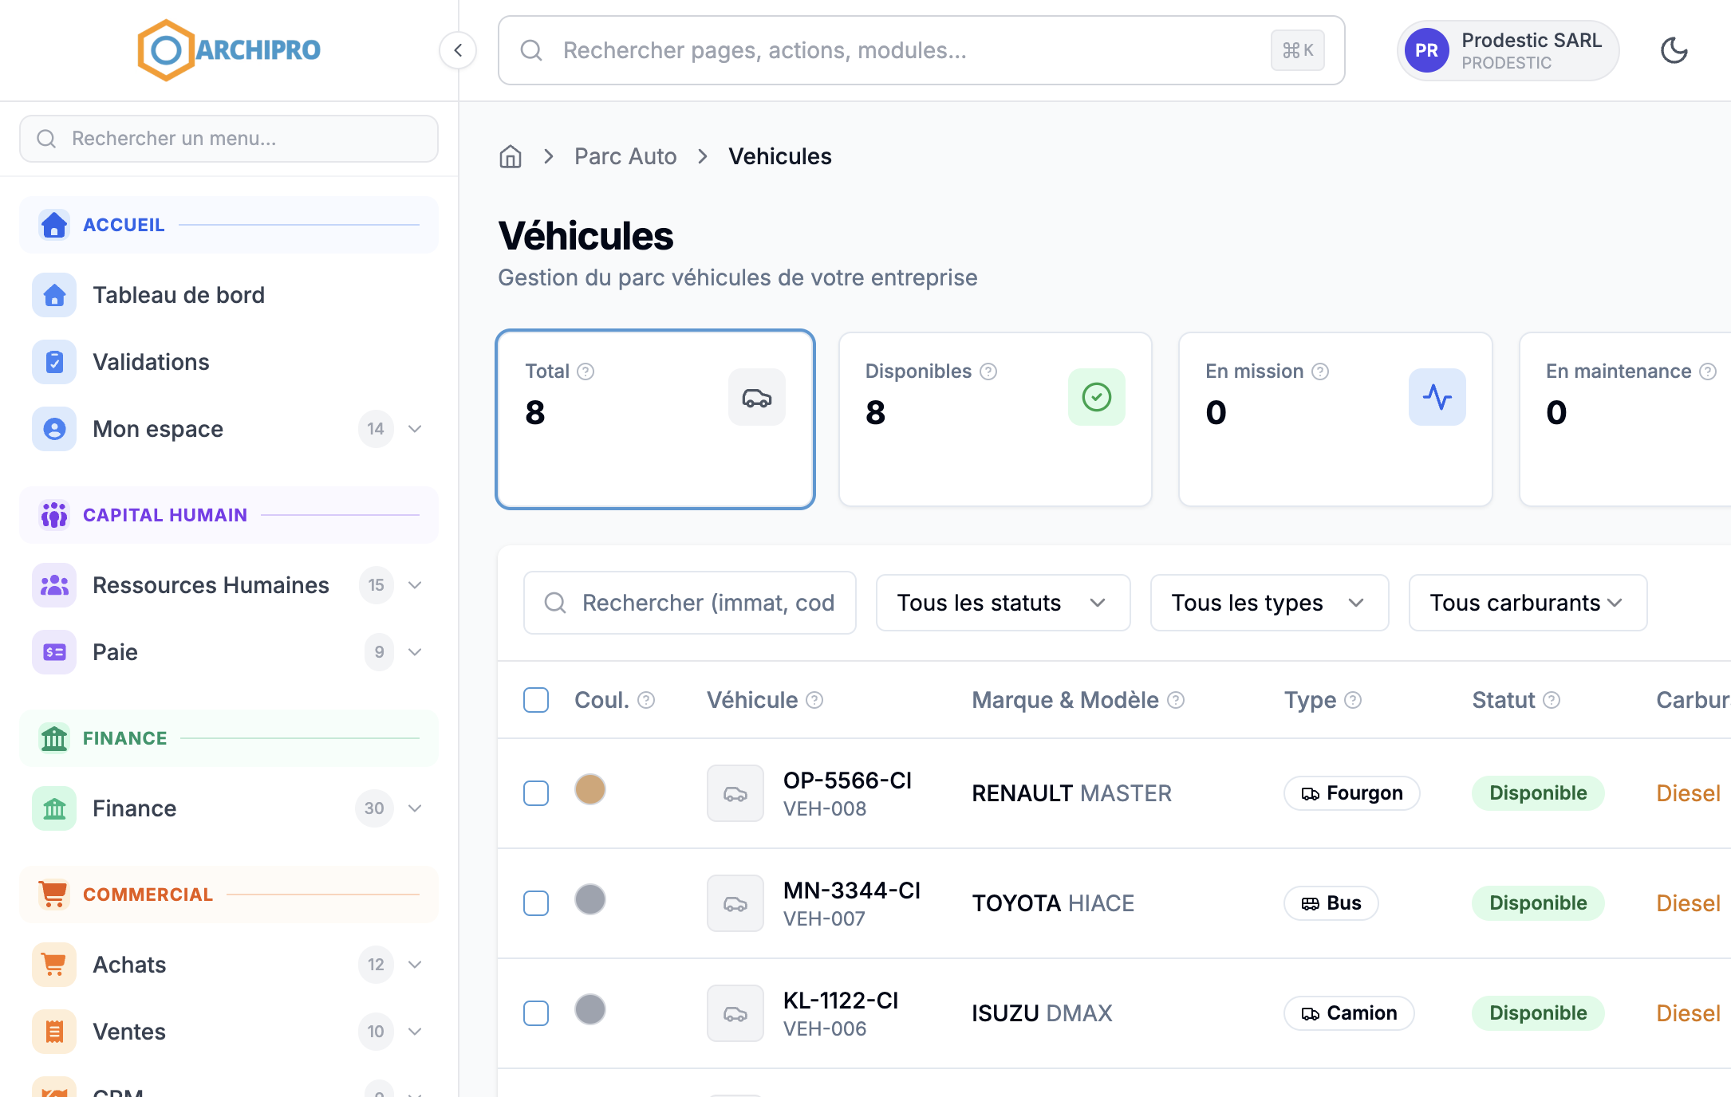Viewport: 1731px width, 1097px height.
Task: Click the home breadcrumb icon
Action: (511, 156)
